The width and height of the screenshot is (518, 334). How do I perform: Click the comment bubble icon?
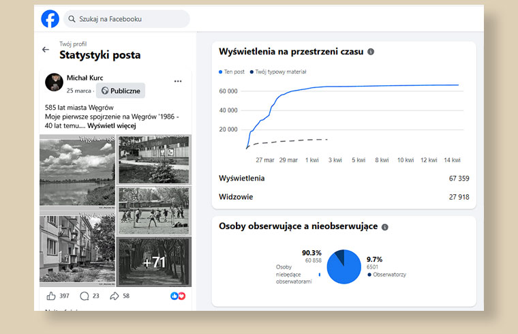85,296
